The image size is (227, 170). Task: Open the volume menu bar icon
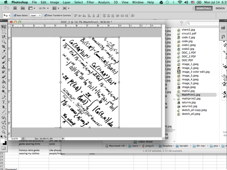[x=186, y=2]
